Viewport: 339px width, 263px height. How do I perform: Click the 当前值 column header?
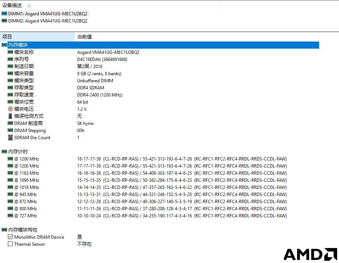point(197,37)
